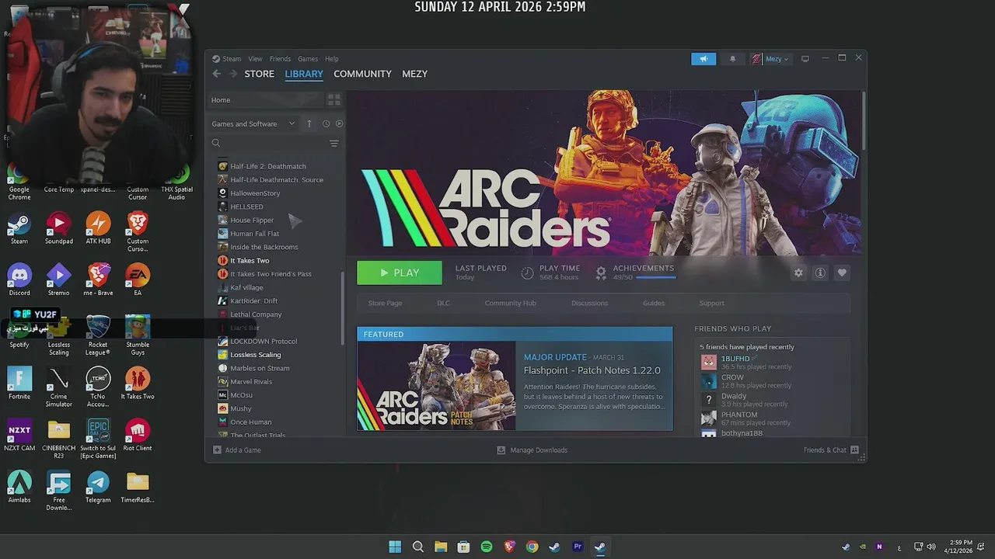Screen dimensions: 995x559
Task: Sort library by recent activity clock icon
Action: coord(326,123)
